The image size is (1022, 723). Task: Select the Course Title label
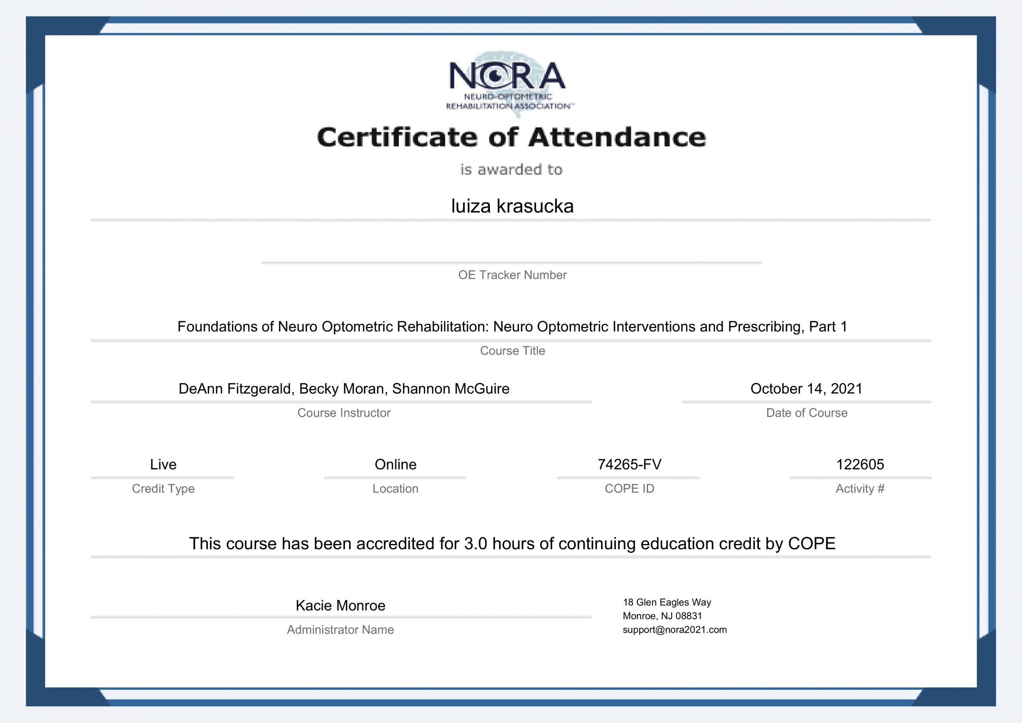pyautogui.click(x=512, y=351)
